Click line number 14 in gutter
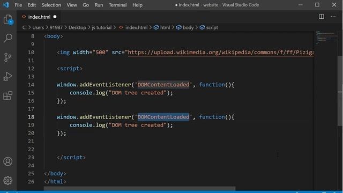Viewport: 343px width, 193px height. pos(31,85)
